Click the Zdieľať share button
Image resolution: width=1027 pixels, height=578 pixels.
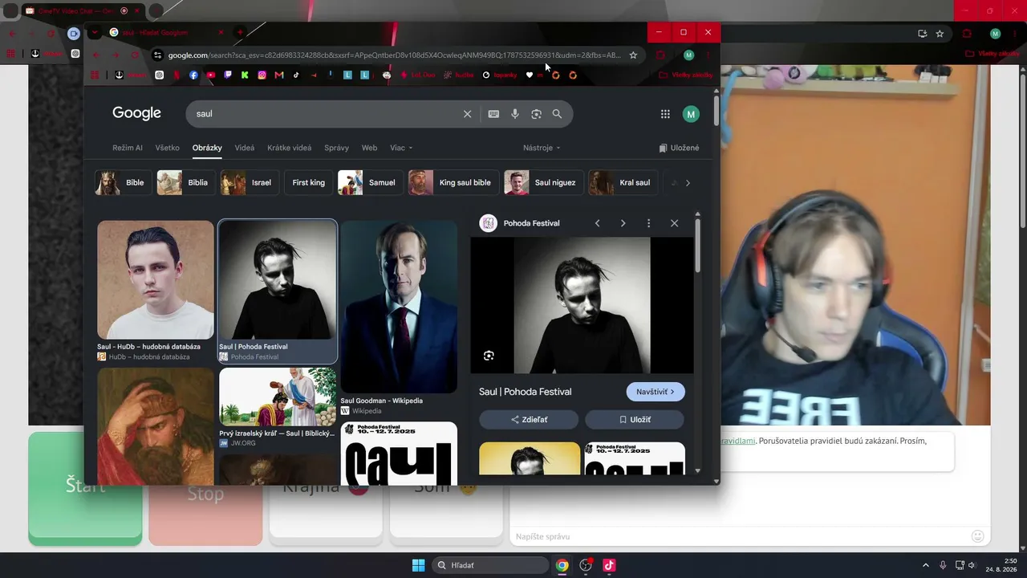pyautogui.click(x=529, y=420)
